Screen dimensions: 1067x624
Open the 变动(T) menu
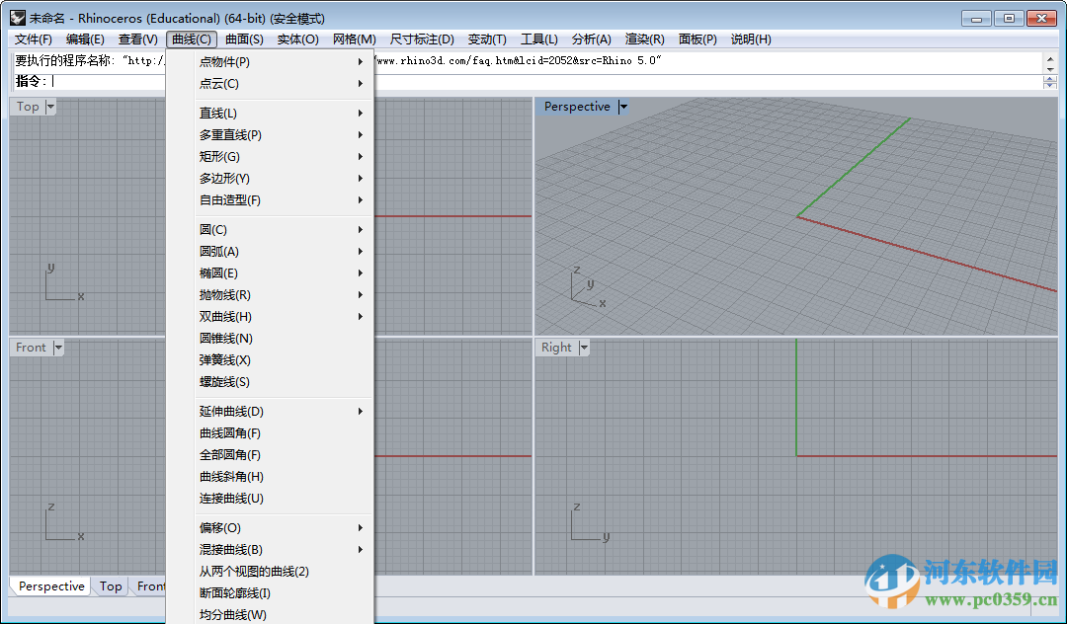tap(487, 39)
